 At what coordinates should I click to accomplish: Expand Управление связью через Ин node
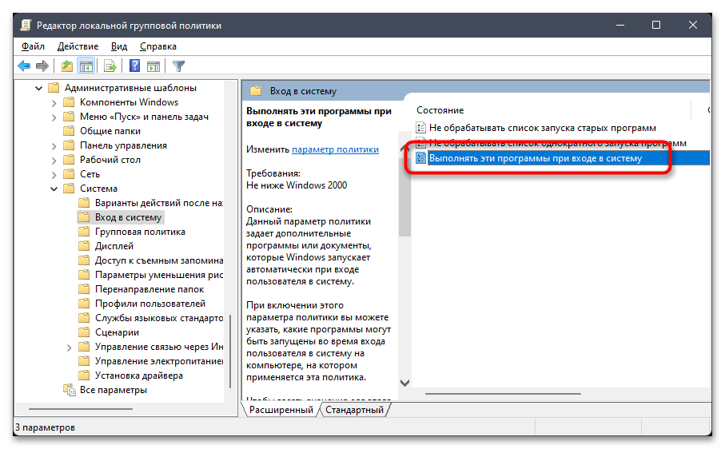point(70,347)
